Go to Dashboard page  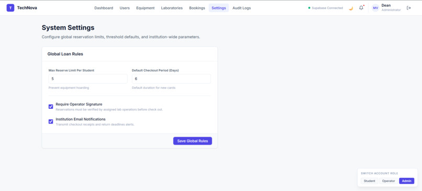104,8
